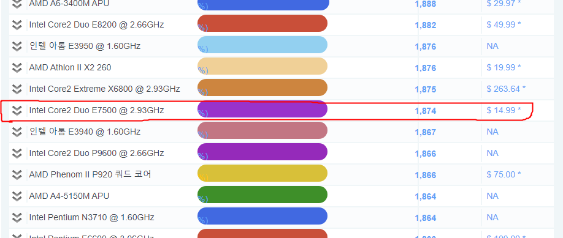Expand the Core2 Extreme X6800 row chevron
This screenshot has width=563, height=238.
[x=17, y=89]
